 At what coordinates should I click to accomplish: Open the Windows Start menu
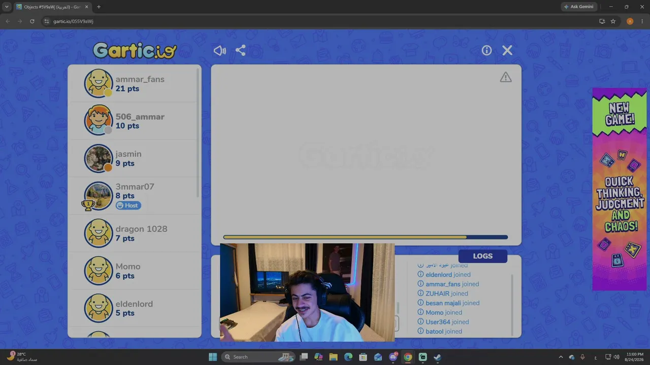click(213, 357)
